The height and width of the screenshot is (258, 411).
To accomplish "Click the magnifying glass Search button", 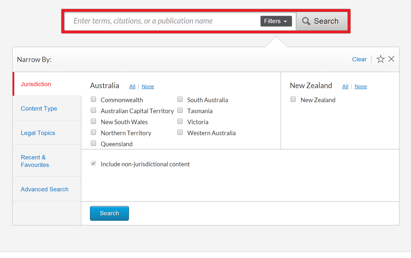I will (x=321, y=21).
